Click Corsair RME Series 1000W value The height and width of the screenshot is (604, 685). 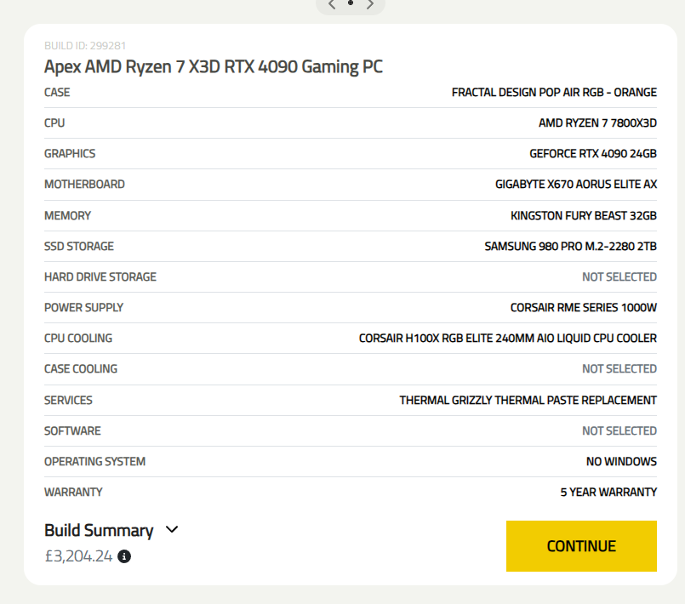(583, 307)
